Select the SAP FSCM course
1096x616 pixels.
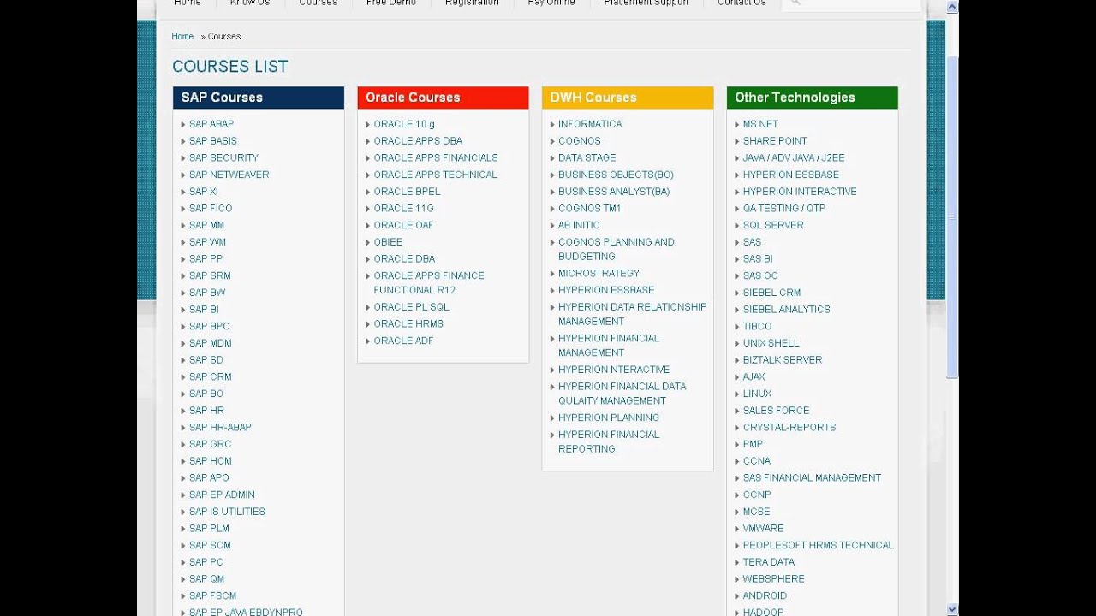click(213, 596)
